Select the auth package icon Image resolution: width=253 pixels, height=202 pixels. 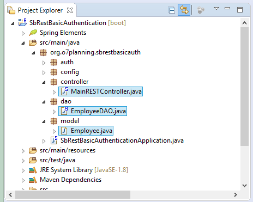[53, 62]
